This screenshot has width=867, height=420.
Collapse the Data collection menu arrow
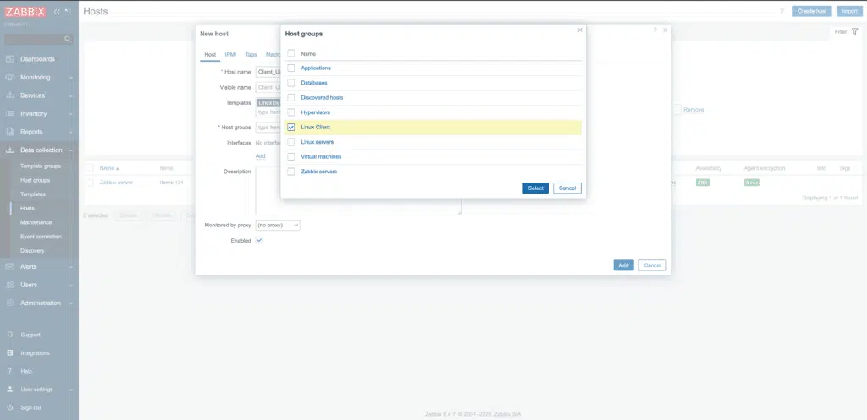[x=71, y=150]
